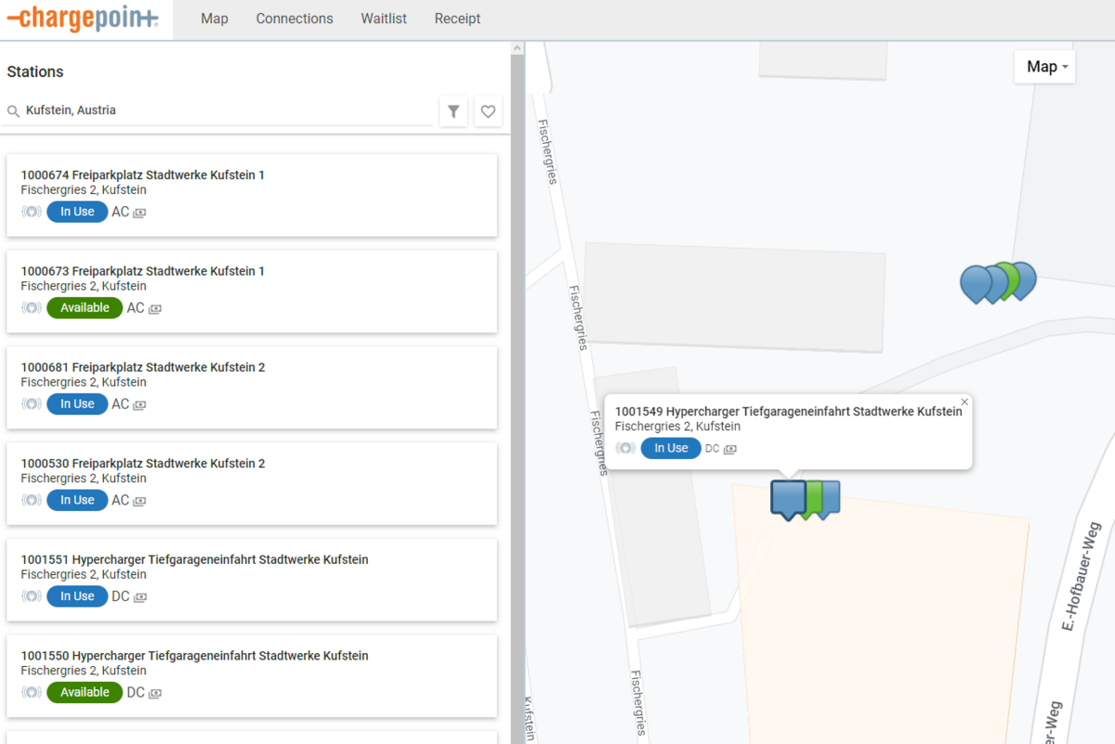Click the AC label on station 1000673

tap(136, 307)
